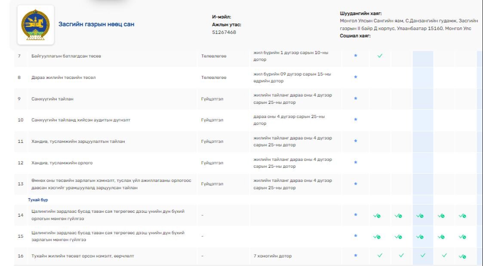Click the last check icon in row 16

click(463, 256)
